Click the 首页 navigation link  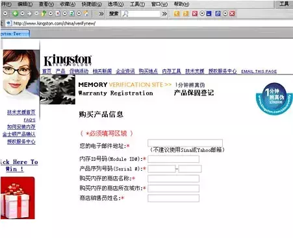(47, 71)
